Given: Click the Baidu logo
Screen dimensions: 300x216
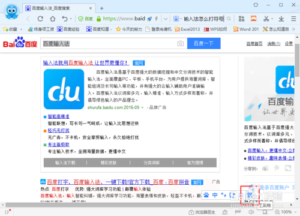Looking at the screenshot, I should pyautogui.click(x=20, y=42).
